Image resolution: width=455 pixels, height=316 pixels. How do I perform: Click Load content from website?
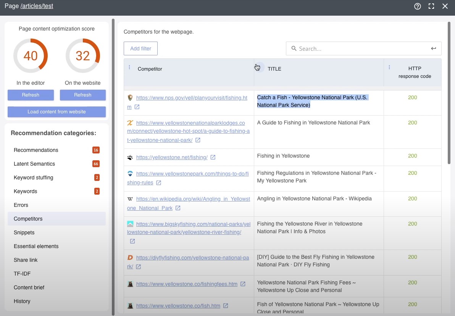click(x=56, y=111)
